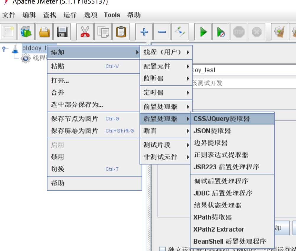Click the blue plus Expand All icon
296x251 pixels.
144,32
